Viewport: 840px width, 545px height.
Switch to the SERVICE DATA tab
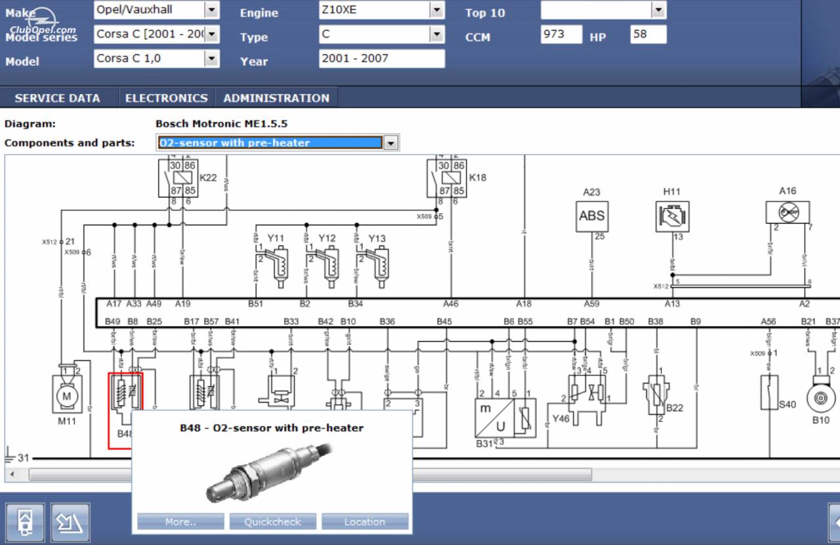pyautogui.click(x=57, y=98)
